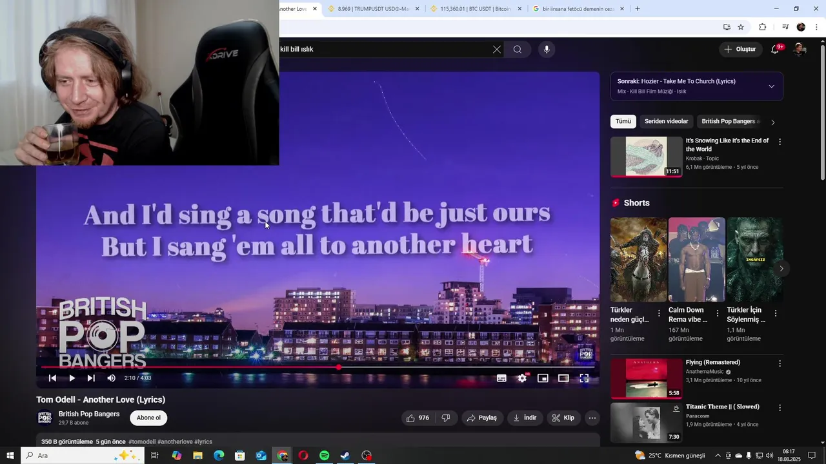Select the Tümü filter chip
This screenshot has width=826, height=464.
(x=623, y=121)
